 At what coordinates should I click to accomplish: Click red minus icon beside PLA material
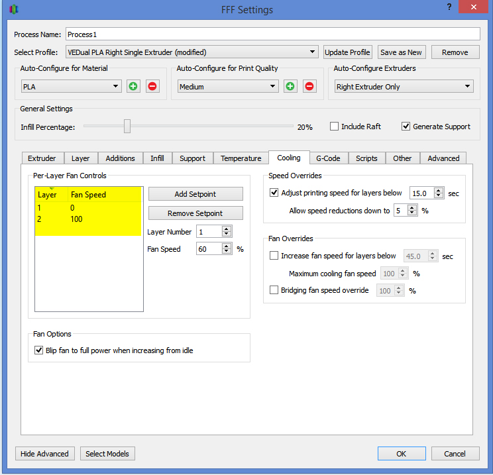152,86
